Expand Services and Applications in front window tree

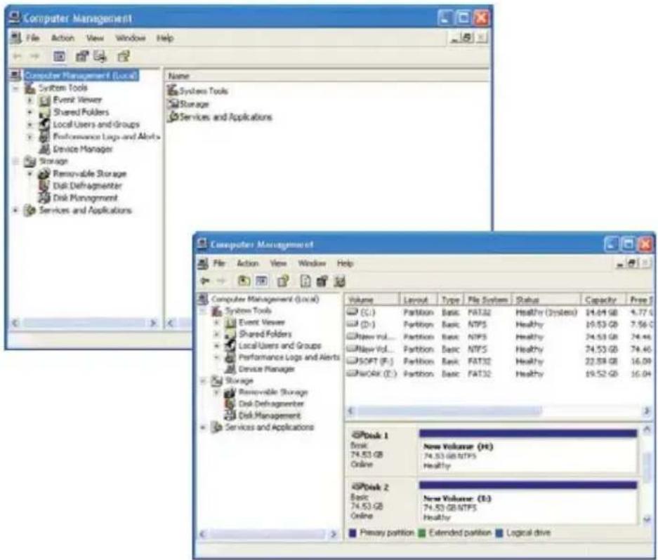pos(203,427)
